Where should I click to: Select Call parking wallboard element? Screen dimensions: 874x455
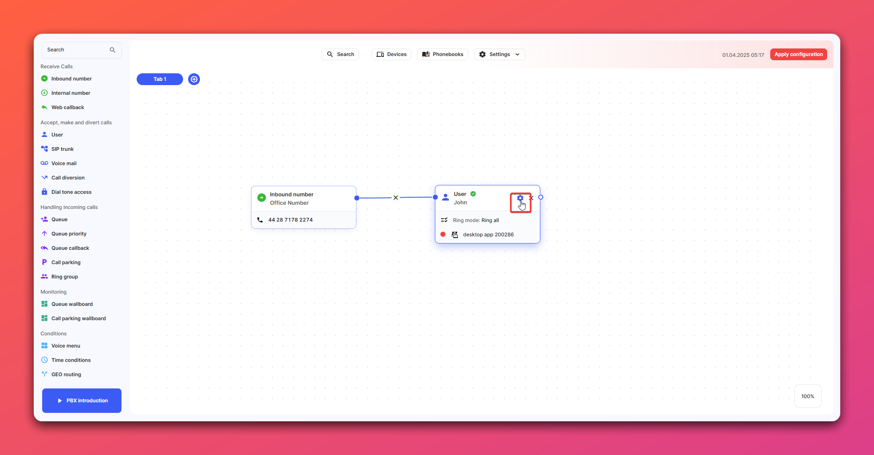pyautogui.click(x=78, y=318)
